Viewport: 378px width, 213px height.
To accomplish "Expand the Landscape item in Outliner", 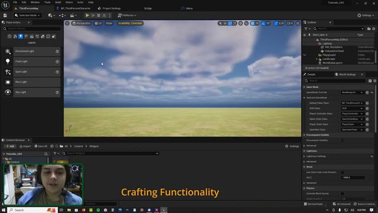I will point(317,59).
